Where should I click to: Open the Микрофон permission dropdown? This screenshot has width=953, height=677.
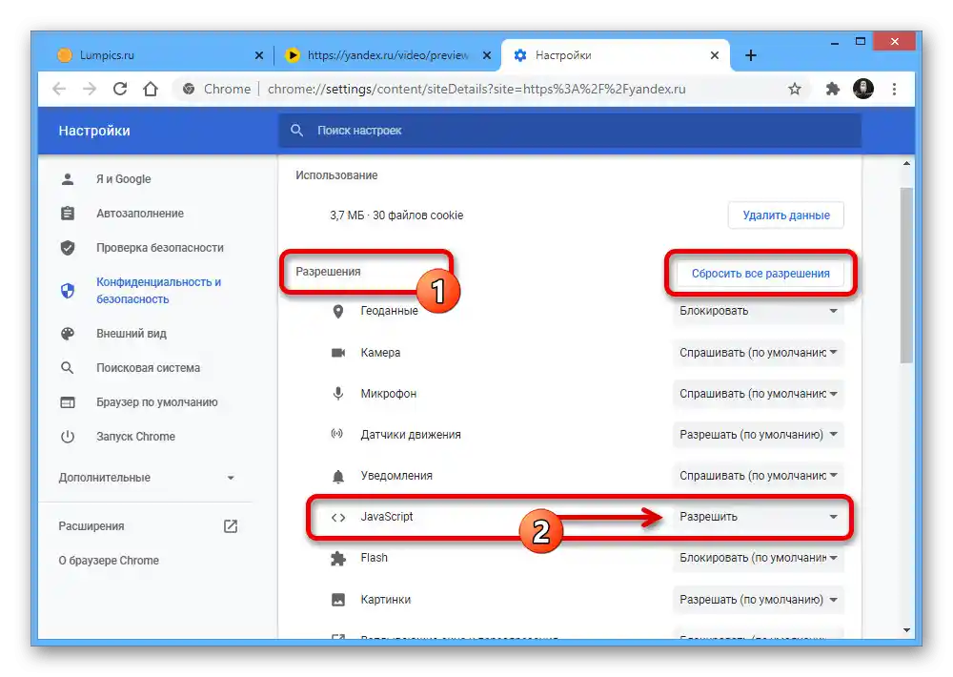tap(758, 394)
